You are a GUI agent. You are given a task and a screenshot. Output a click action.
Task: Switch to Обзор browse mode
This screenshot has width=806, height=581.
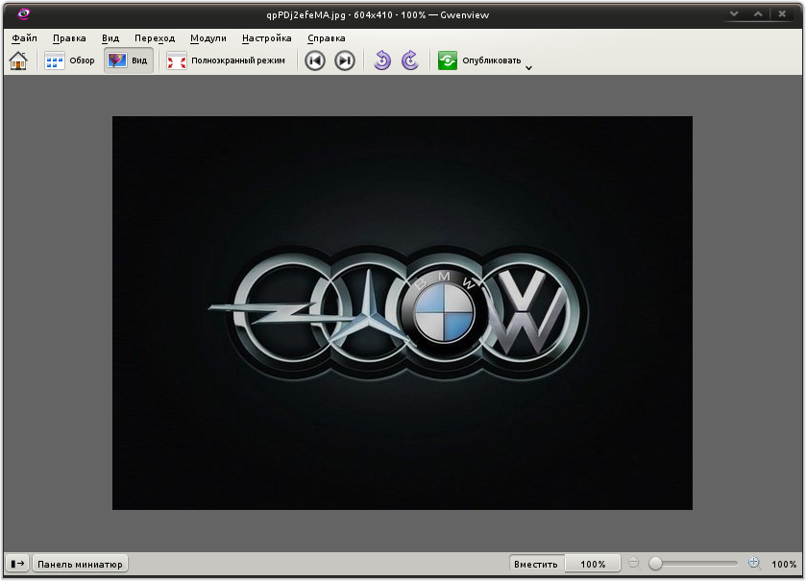click(x=69, y=61)
